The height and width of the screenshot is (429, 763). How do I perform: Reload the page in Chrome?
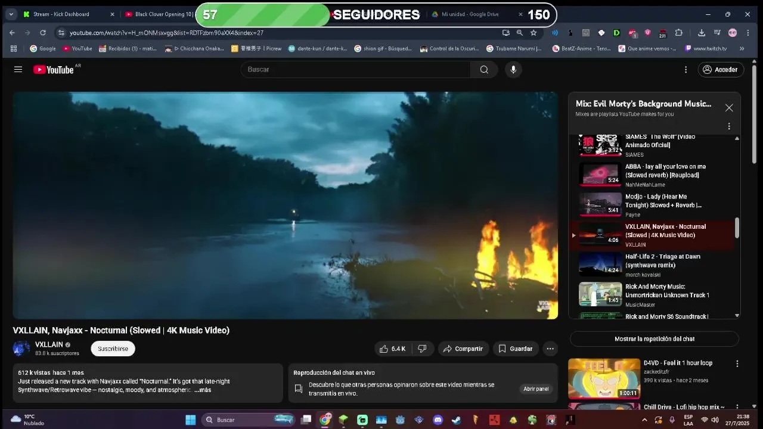pos(43,33)
